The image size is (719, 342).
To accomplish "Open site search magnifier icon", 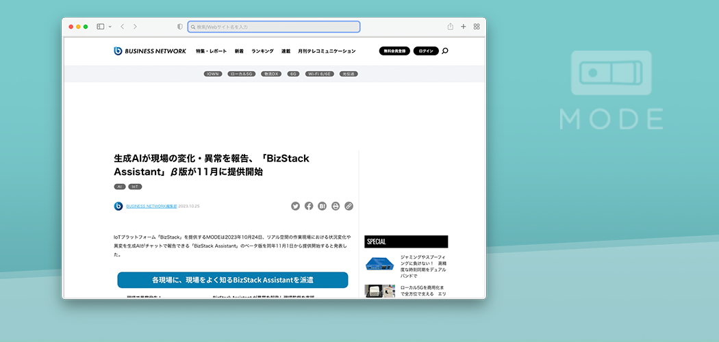I will [x=445, y=51].
